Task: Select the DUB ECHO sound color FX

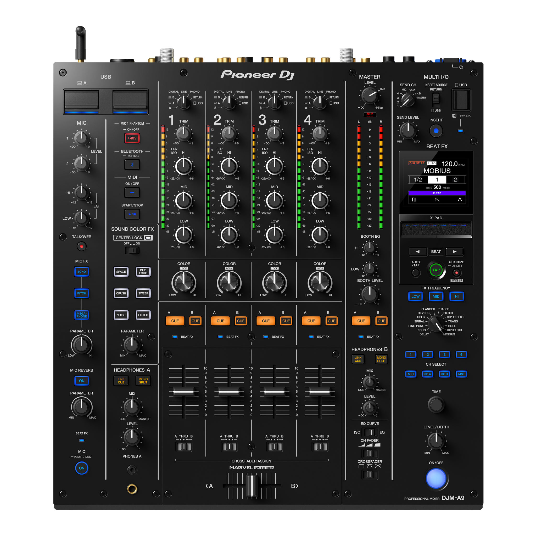Action: pos(143,272)
